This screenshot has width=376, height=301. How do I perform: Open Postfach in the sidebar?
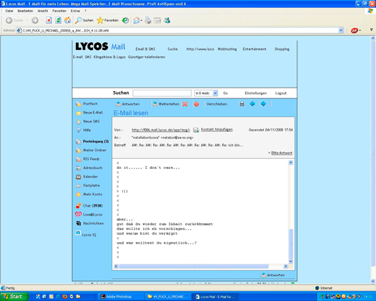click(x=87, y=104)
